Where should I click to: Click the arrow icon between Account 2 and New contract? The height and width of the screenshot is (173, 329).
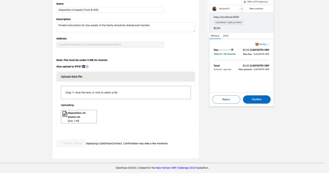tap(241, 9)
